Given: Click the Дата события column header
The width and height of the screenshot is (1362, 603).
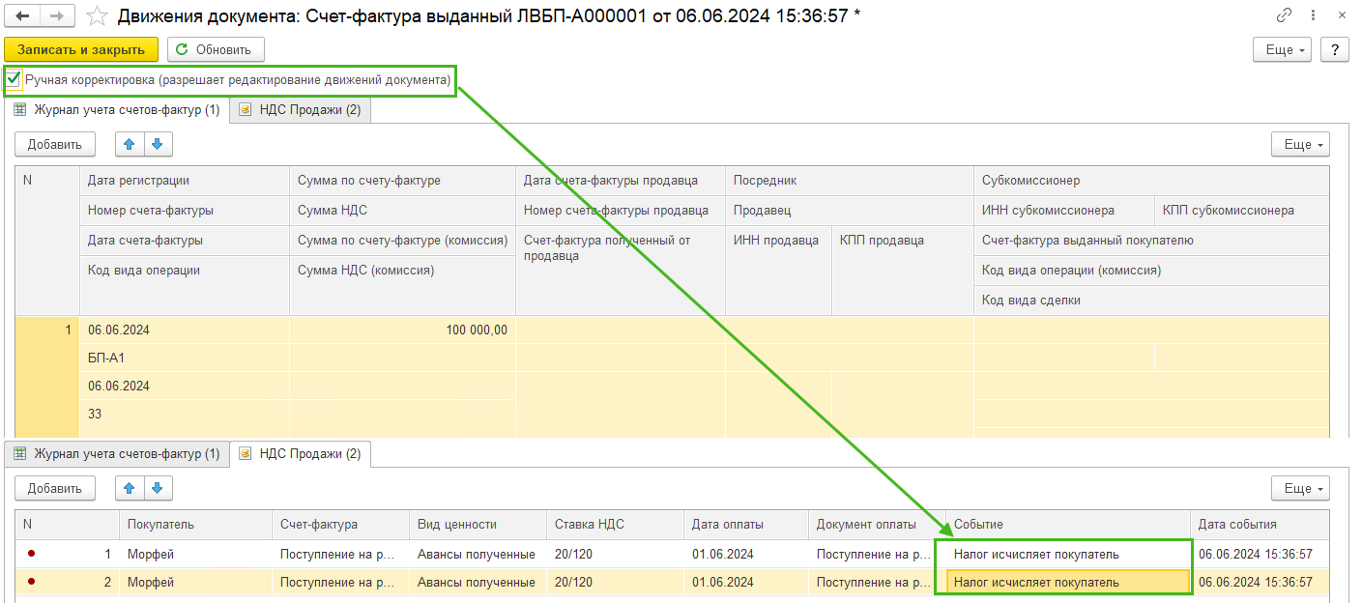Looking at the screenshot, I should point(1260,524).
